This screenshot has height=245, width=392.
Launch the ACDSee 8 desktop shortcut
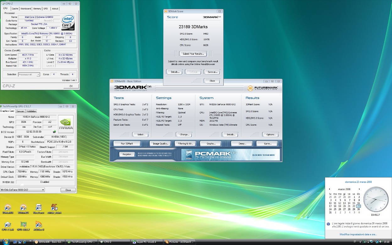(x=38, y=226)
